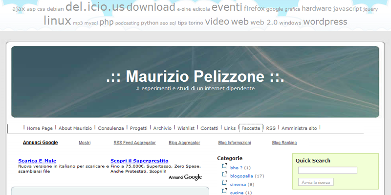Open the 'ajax' tag in tag cloud

pos(19,9)
